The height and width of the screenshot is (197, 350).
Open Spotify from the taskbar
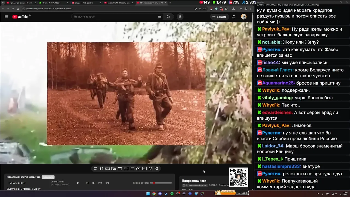pyautogui.click(x=172, y=194)
